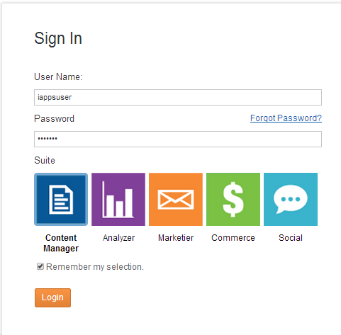Image resolution: width=341 pixels, height=335 pixels.
Task: Click the "Social" suite label text
Action: 291,238
